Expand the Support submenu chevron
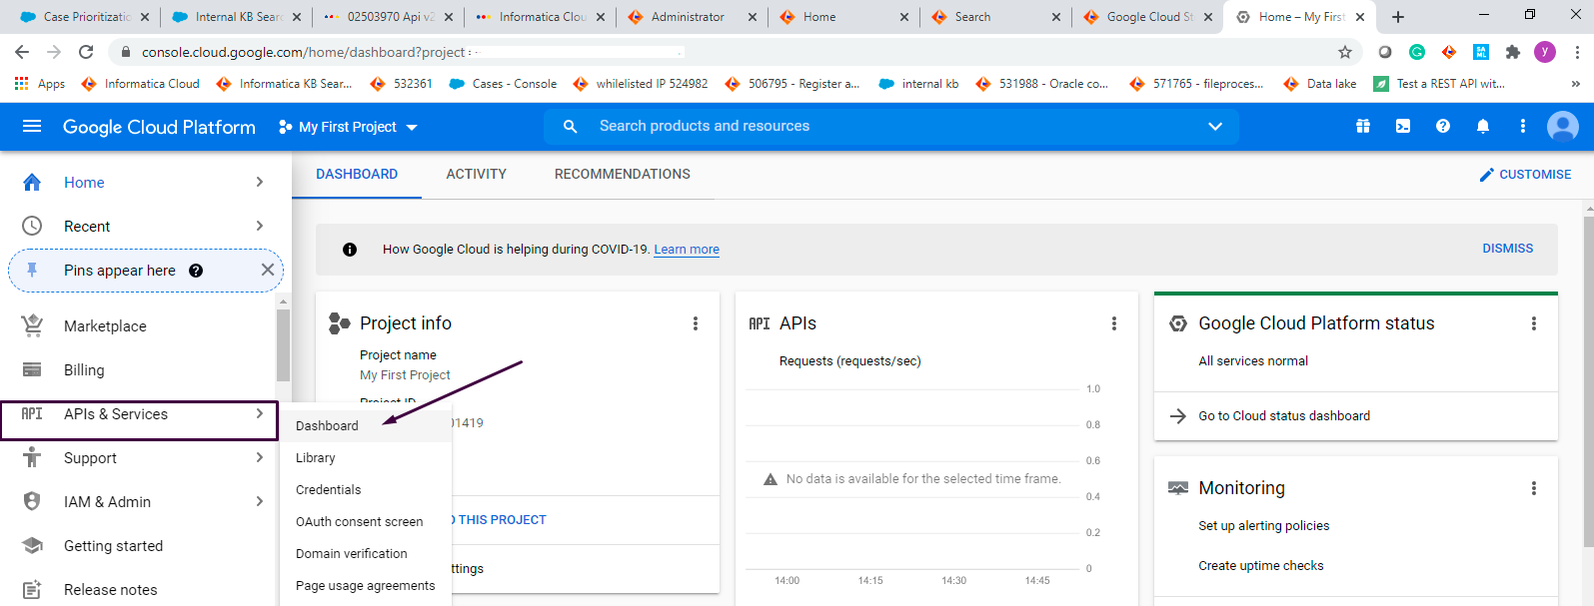 click(x=260, y=457)
